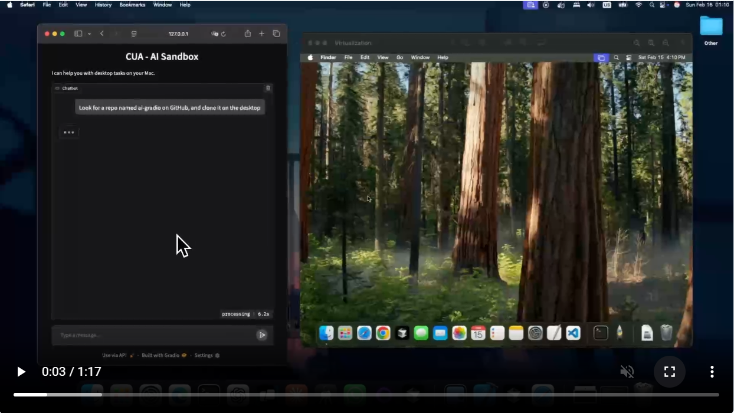
Task: Open the Apple menu
Action: 9,5
